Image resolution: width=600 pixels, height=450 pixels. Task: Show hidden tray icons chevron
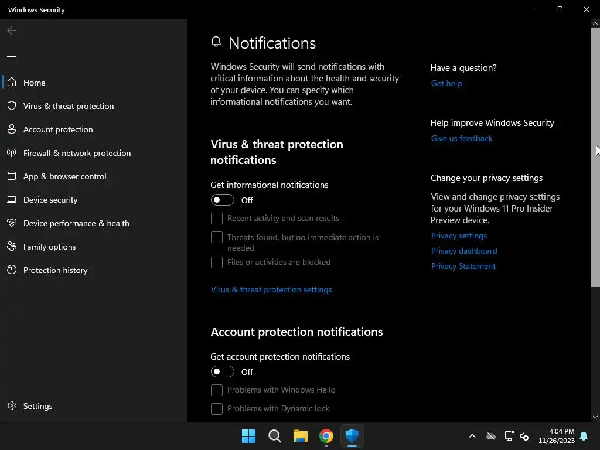pos(472,436)
